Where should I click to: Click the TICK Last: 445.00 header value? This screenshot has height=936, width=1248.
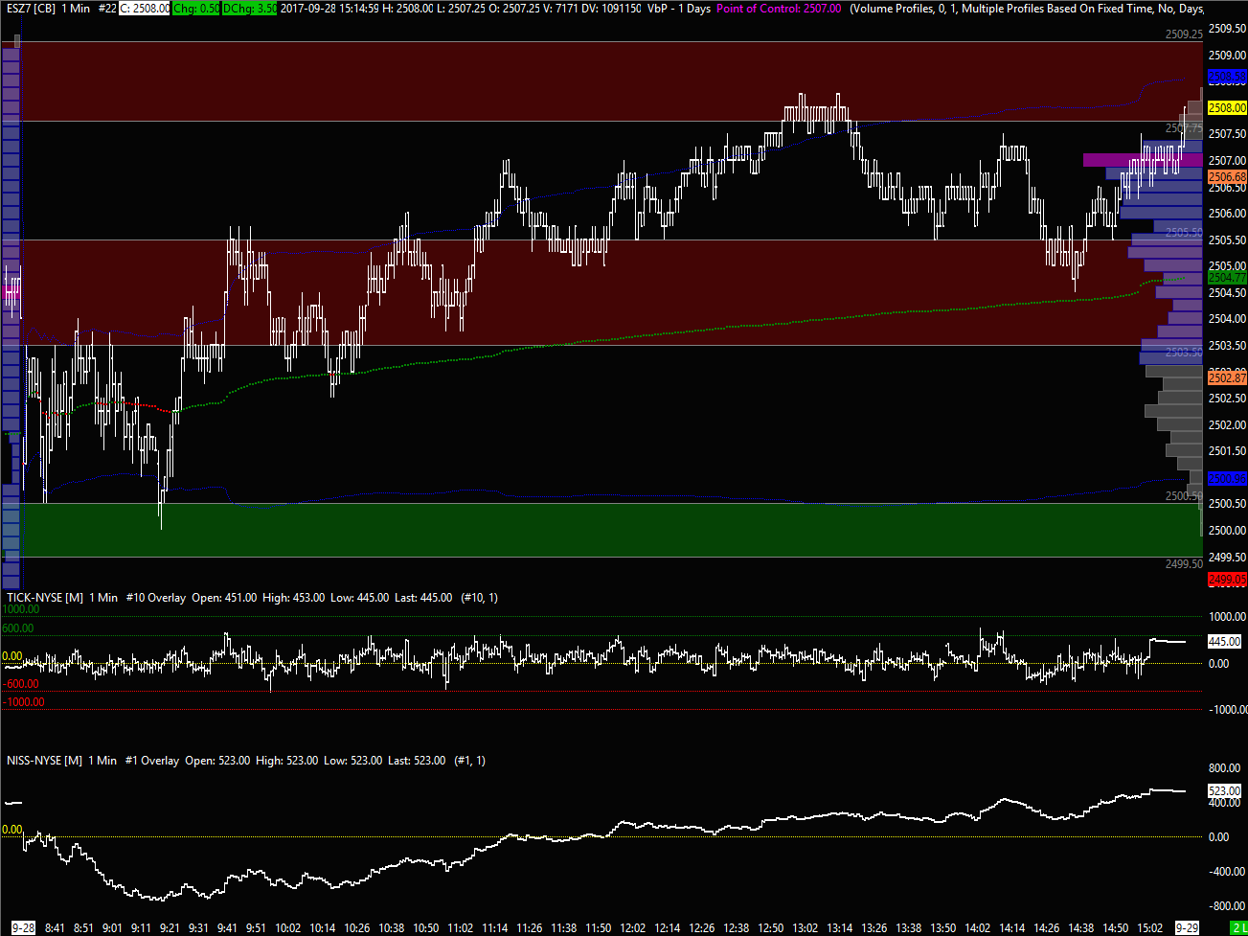pyautogui.click(x=423, y=598)
